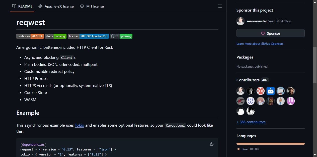The height and width of the screenshot is (157, 317).
Task: Open the README outline list icon
Action: coord(220,6)
